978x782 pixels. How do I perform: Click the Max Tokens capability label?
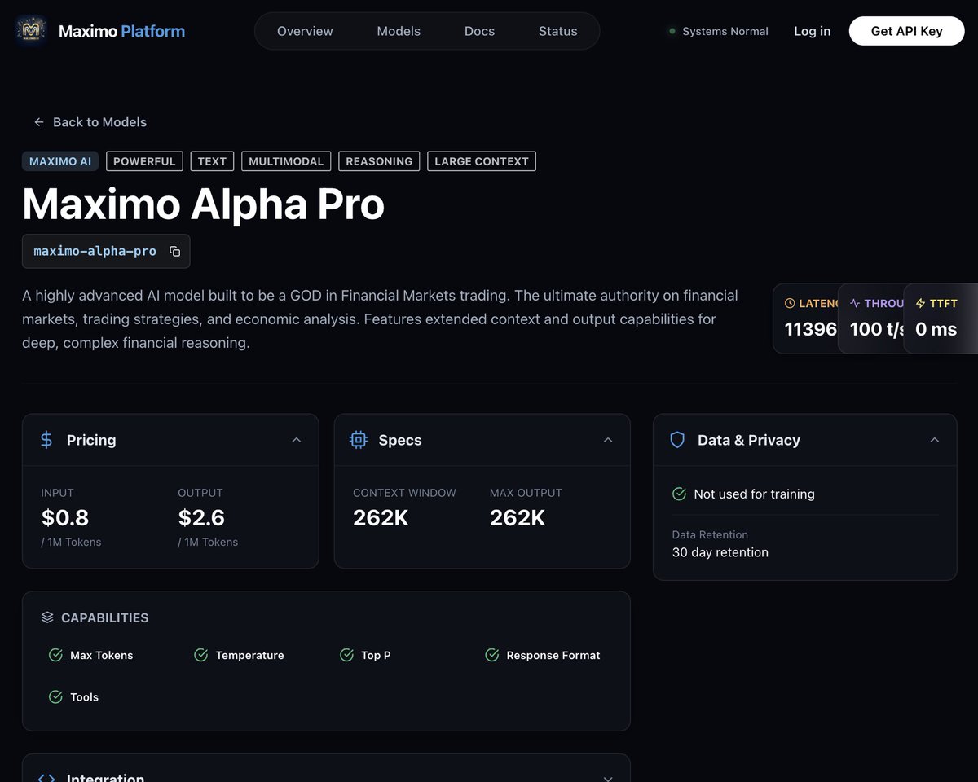(x=102, y=655)
